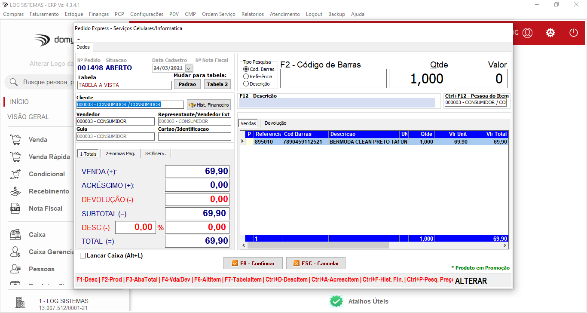Open the Nota Fiscal NFe icon
Screen dimensions: 587x313
(x=15, y=209)
